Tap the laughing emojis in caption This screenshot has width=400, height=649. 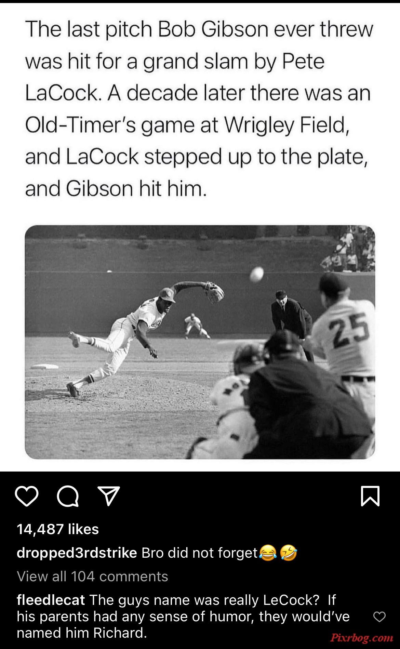coord(278,553)
